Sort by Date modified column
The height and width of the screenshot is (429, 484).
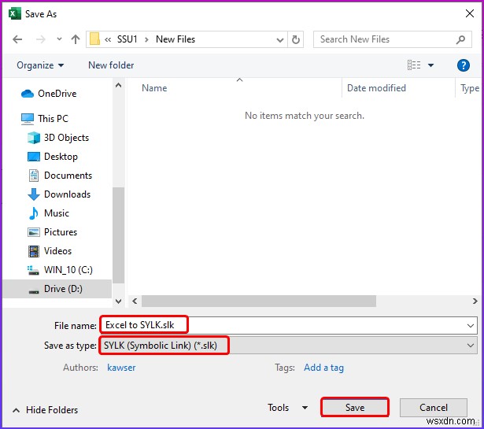pyautogui.click(x=376, y=88)
